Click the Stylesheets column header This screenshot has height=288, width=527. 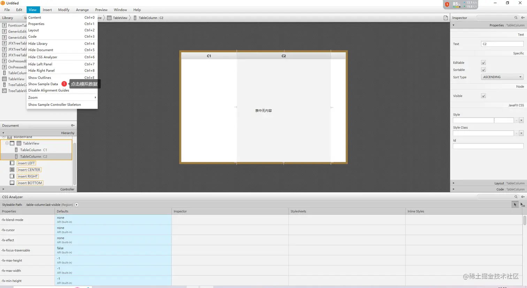(347, 211)
